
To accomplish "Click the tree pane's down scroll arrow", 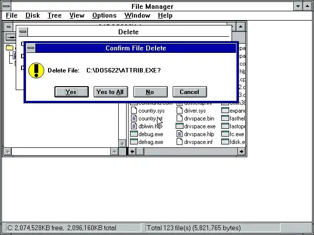I will tap(122, 143).
